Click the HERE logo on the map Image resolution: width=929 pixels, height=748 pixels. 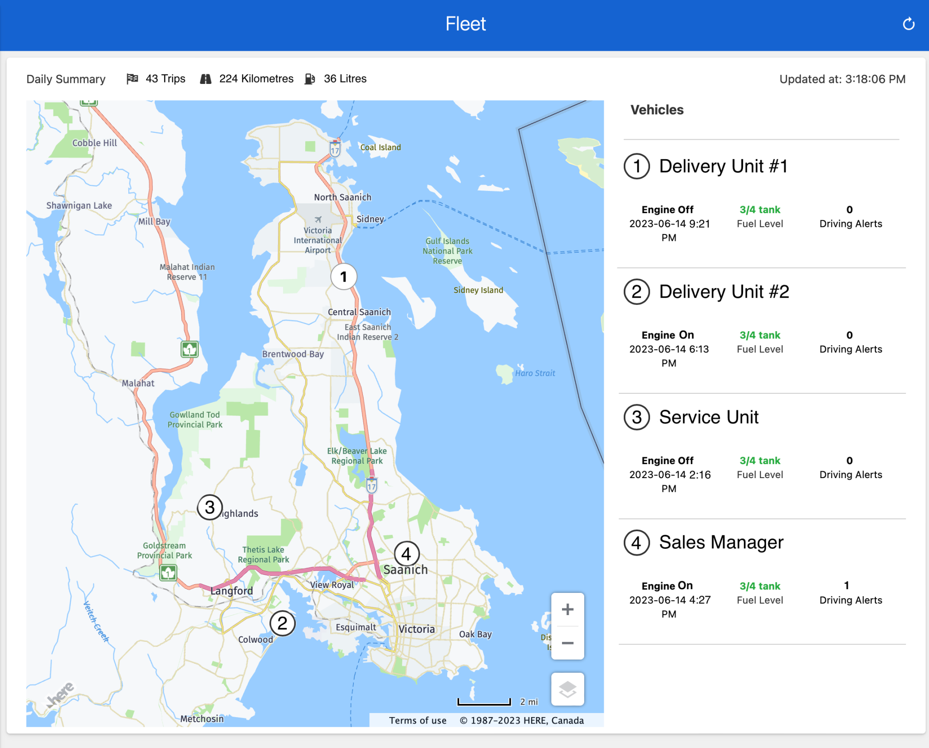coord(60,694)
